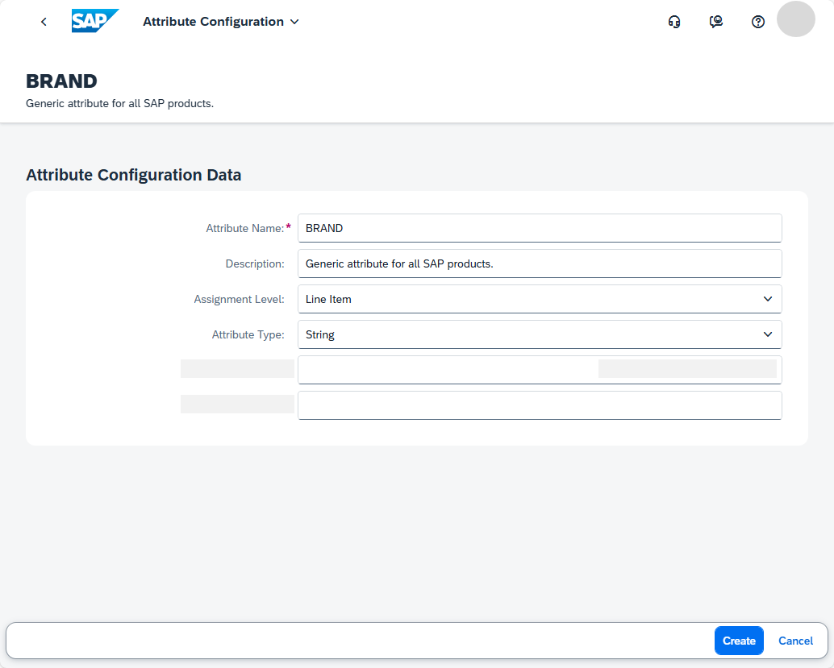Click the Description label
Viewport: 834px width, 668px height.
[x=255, y=264]
